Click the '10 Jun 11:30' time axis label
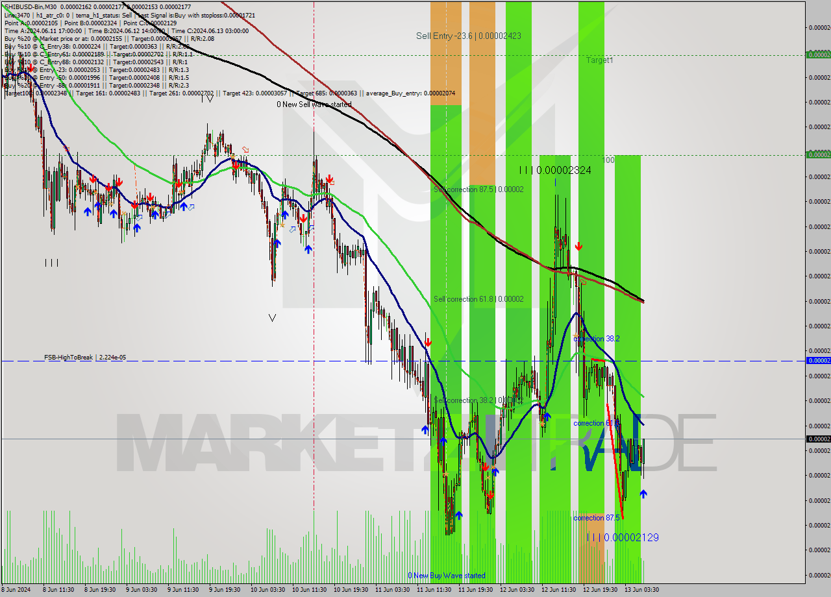Screen dimensions: 831x597 [309, 590]
